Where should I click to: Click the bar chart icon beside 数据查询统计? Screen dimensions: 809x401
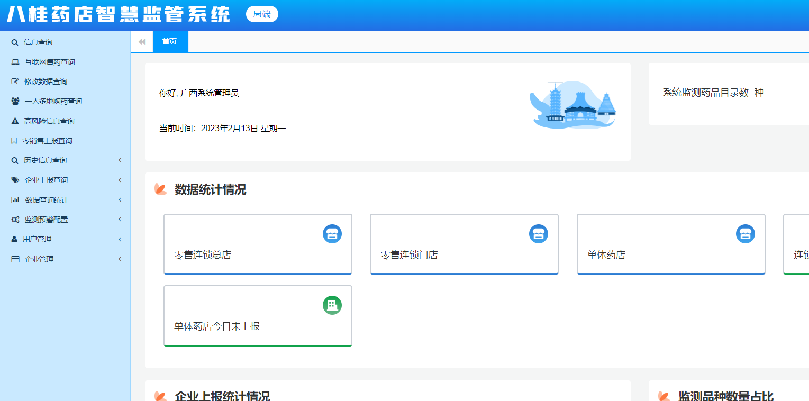pos(15,200)
